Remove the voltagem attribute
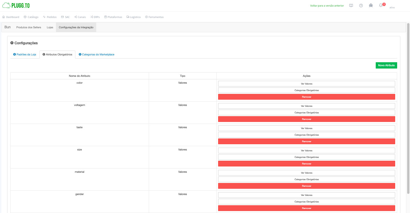Image resolution: width=410 pixels, height=213 pixels. pyautogui.click(x=306, y=119)
